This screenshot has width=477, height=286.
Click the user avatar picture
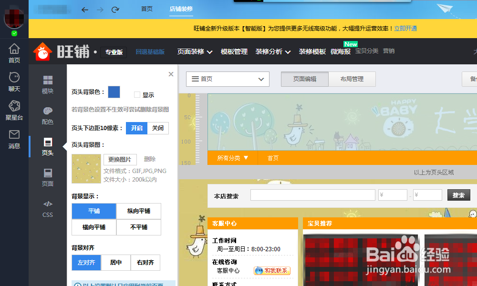[x=14, y=19]
